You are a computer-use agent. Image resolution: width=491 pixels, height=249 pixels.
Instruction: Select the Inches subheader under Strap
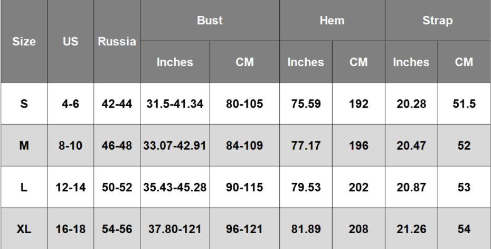coord(411,62)
